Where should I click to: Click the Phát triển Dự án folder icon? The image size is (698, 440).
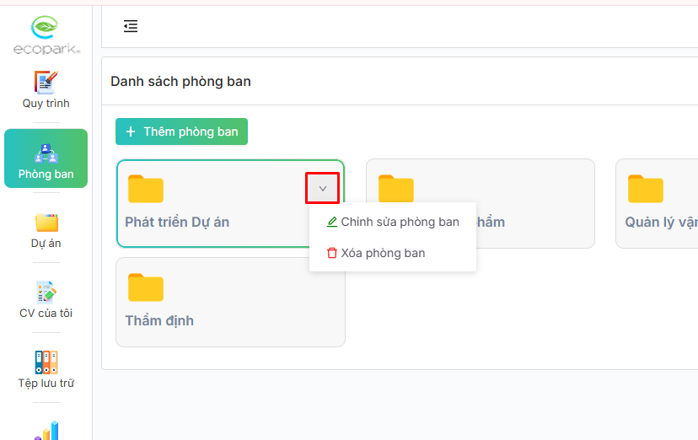(146, 189)
